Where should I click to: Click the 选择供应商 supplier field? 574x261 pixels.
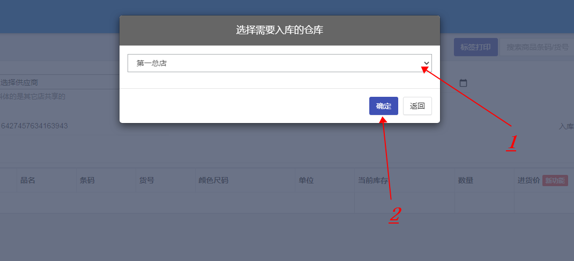tap(61, 82)
